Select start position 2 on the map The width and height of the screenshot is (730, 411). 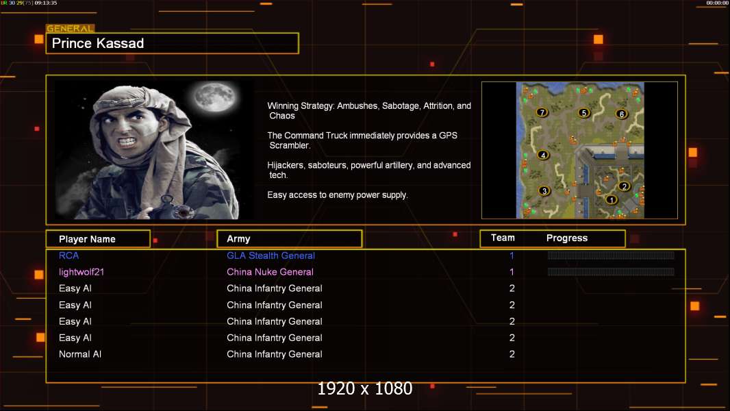click(x=625, y=186)
